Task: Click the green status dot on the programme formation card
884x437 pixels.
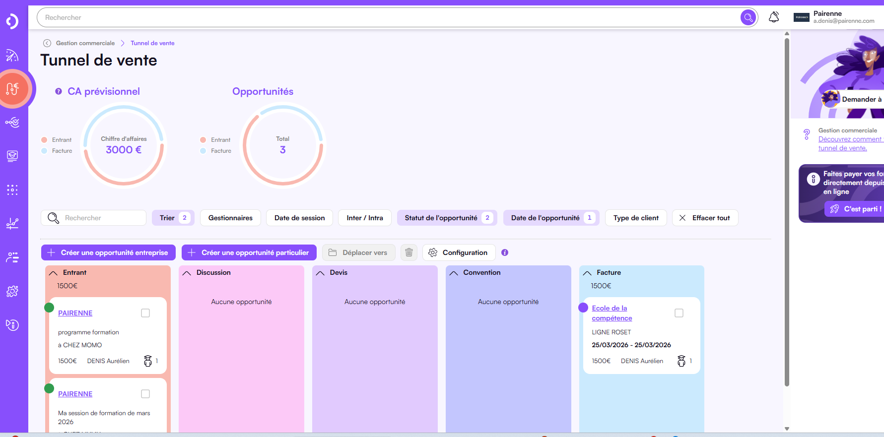Action: [x=49, y=308]
